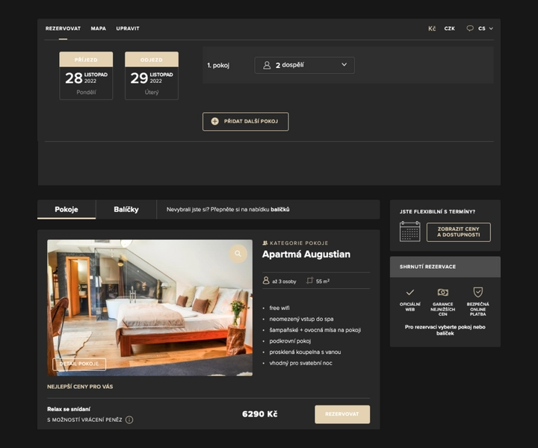The height and width of the screenshot is (448, 538).
Task: Click the plus icon for adding another room
Action: (214, 121)
